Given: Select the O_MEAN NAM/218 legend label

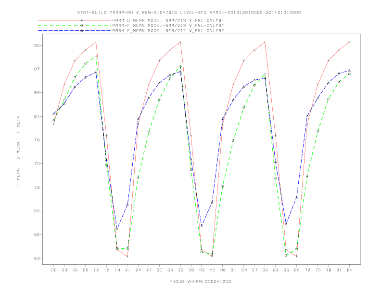Looking at the screenshot, I should click(168, 20).
